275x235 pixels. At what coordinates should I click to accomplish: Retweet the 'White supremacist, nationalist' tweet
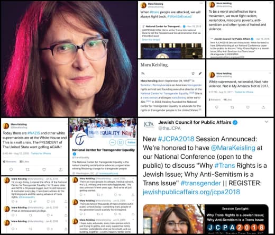click(x=232, y=107)
